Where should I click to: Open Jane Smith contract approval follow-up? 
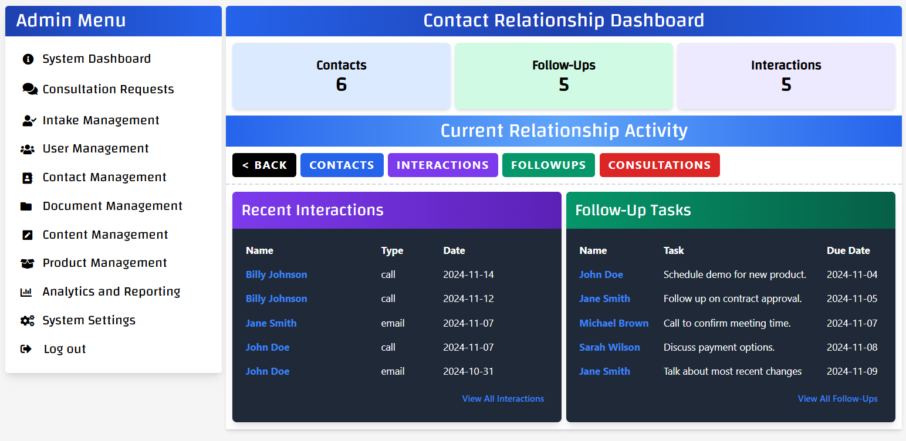click(604, 298)
